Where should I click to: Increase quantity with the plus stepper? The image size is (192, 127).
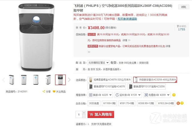tap(84, 113)
